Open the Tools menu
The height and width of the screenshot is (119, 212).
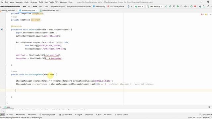[x=51, y=2]
